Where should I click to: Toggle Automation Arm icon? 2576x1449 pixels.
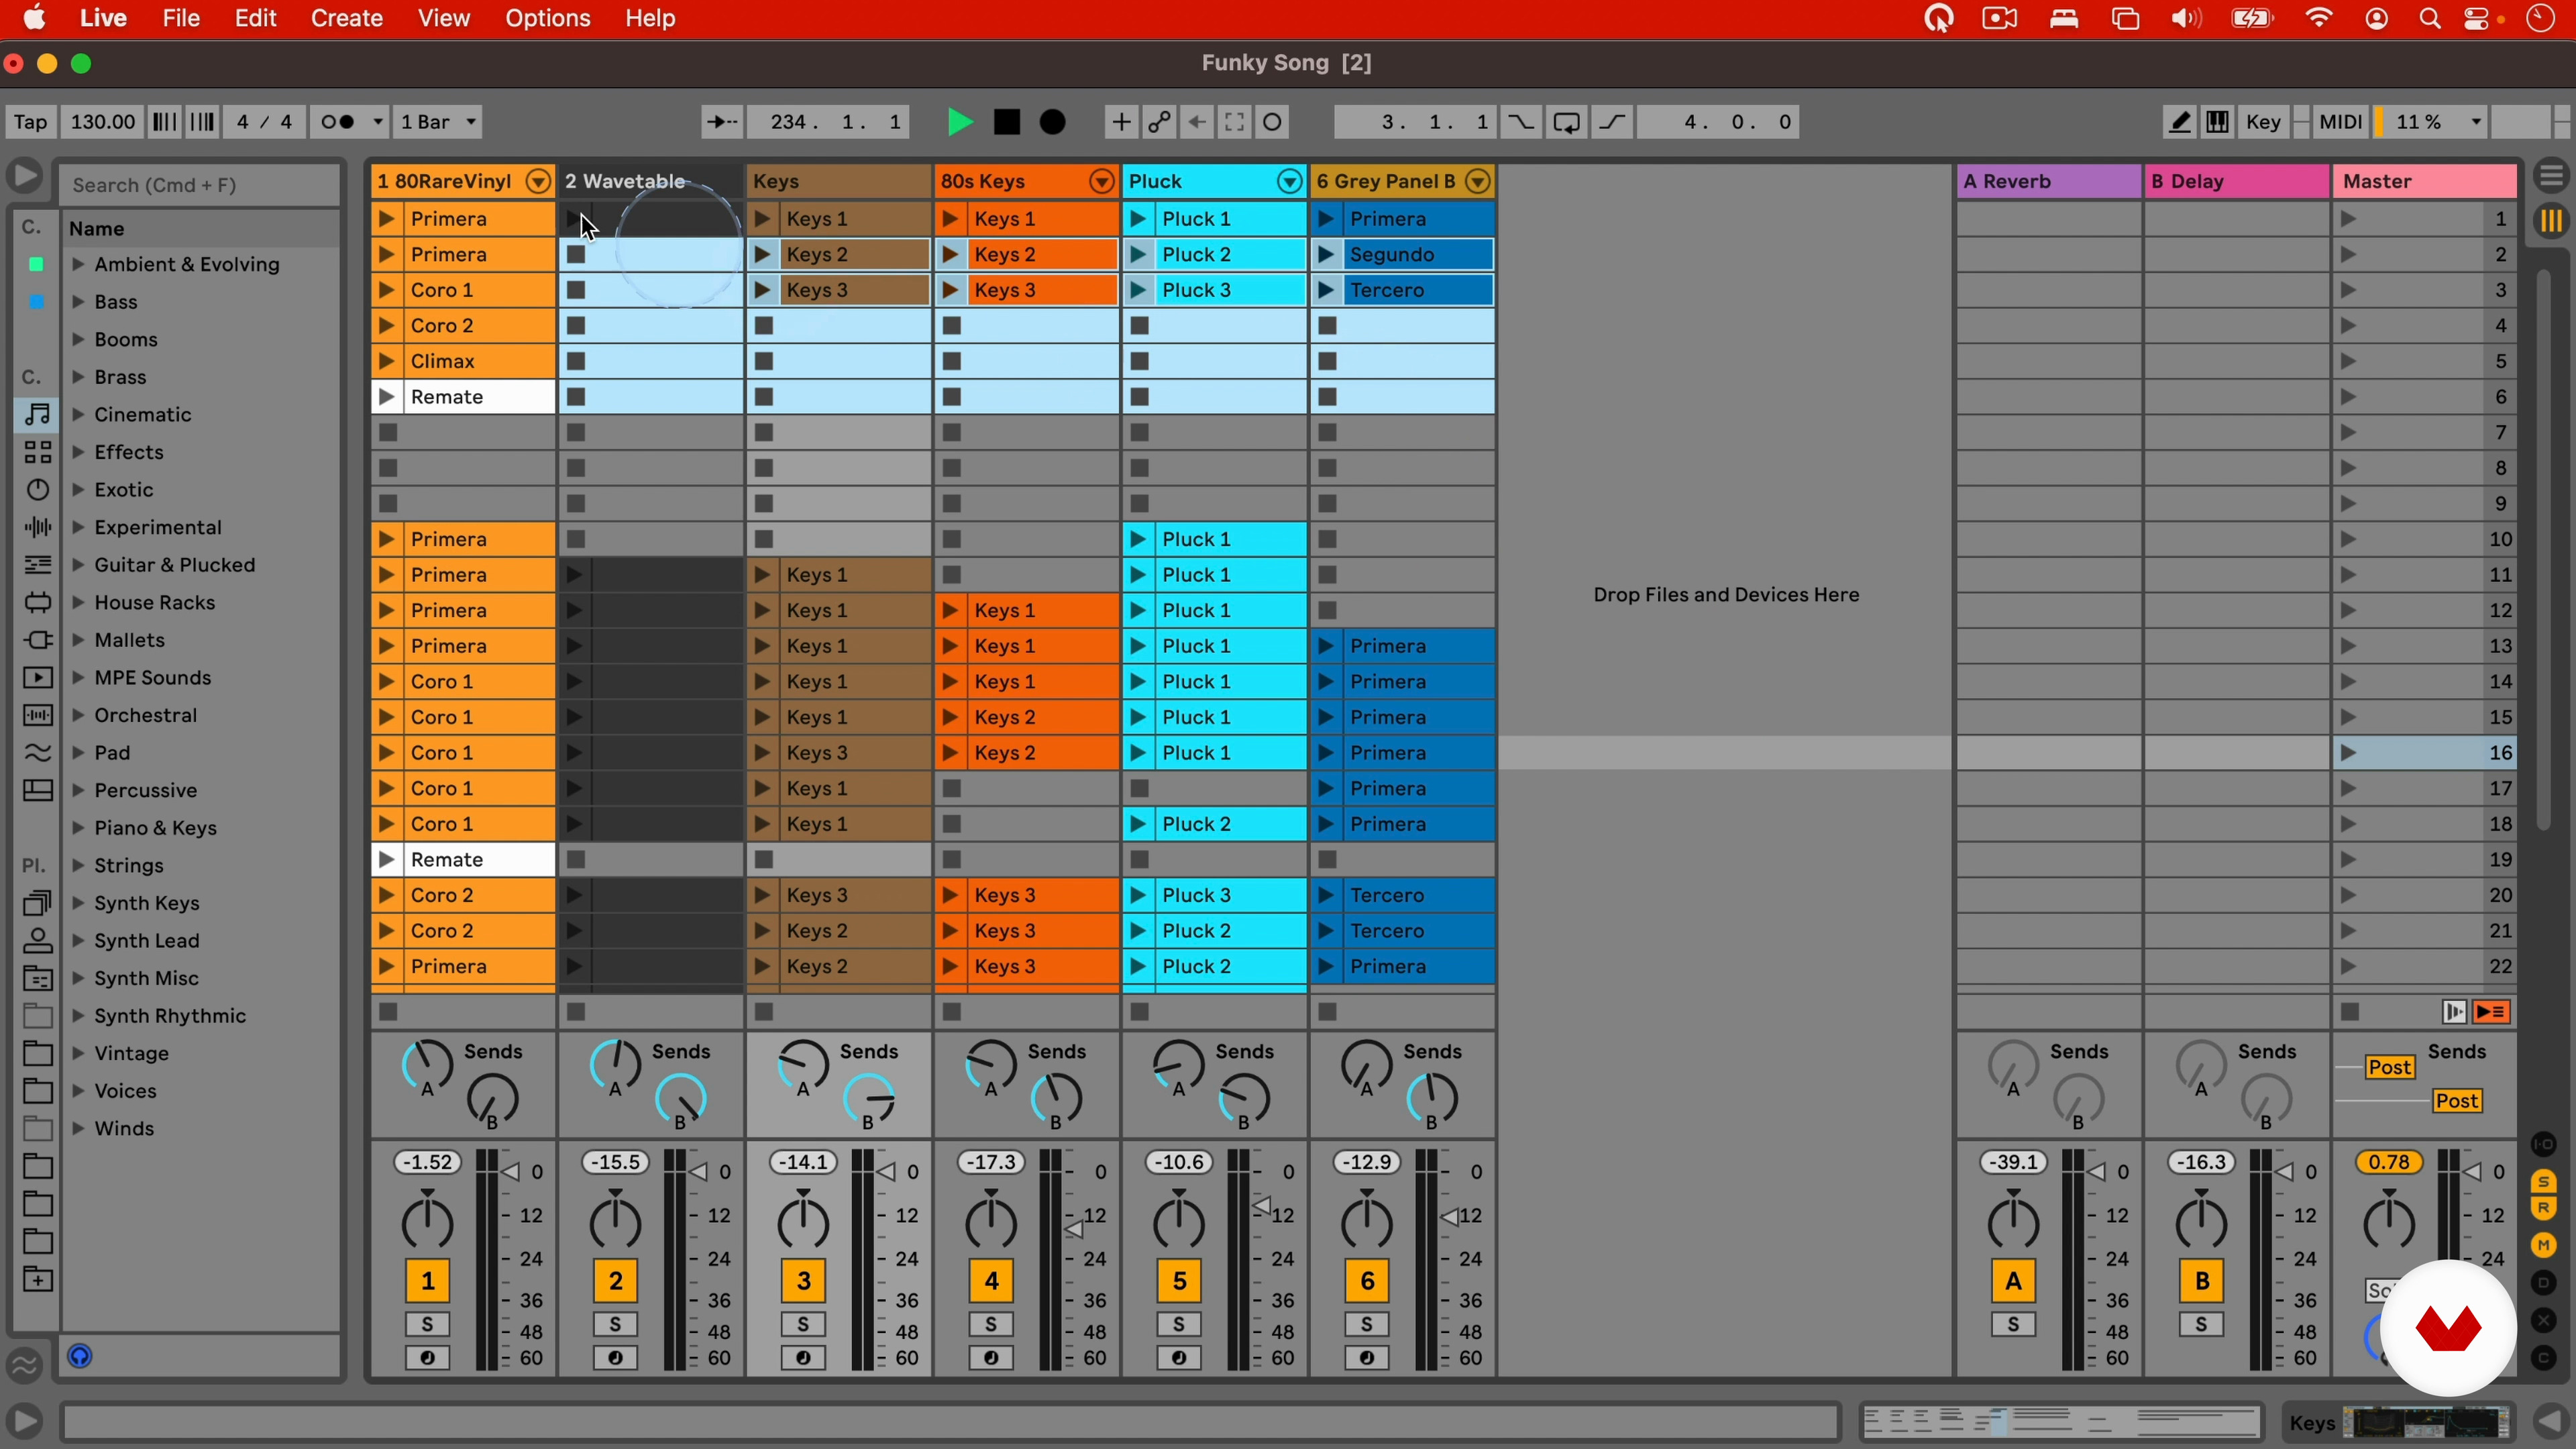click(1159, 122)
